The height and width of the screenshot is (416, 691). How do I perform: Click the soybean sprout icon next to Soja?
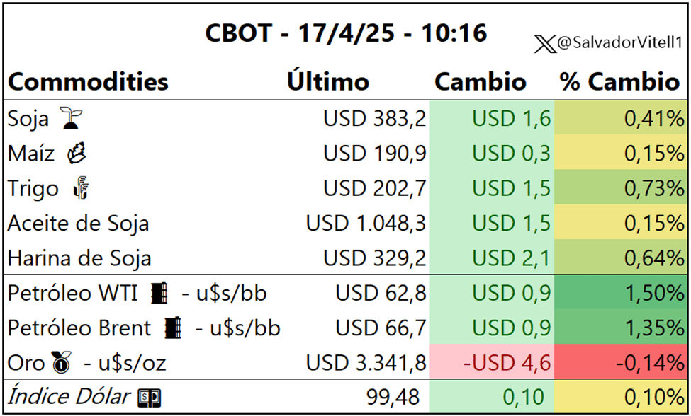71,118
